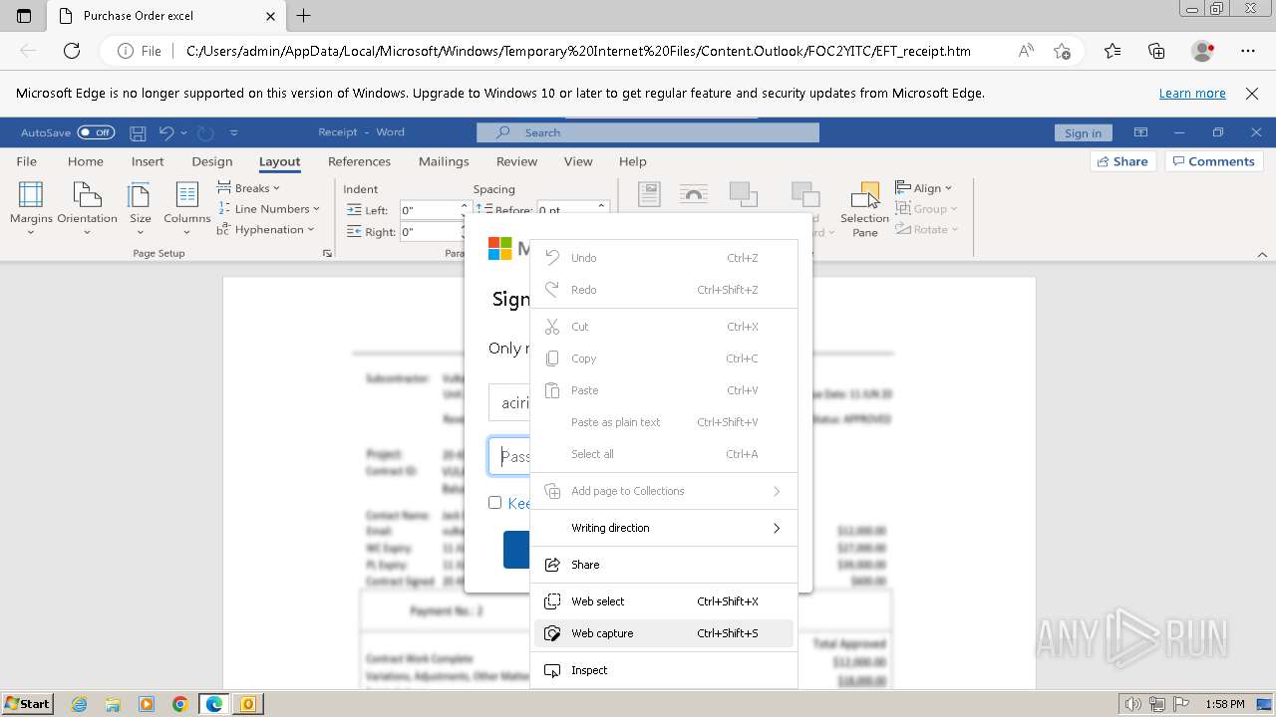1276x717 pixels.
Task: Click the Read aloud icon in the address bar
Action: tap(1026, 51)
